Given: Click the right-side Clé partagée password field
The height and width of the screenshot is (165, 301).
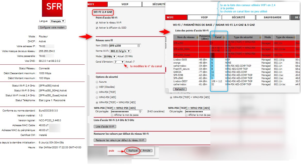Looking at the screenshot, I should (x=197, y=111).
